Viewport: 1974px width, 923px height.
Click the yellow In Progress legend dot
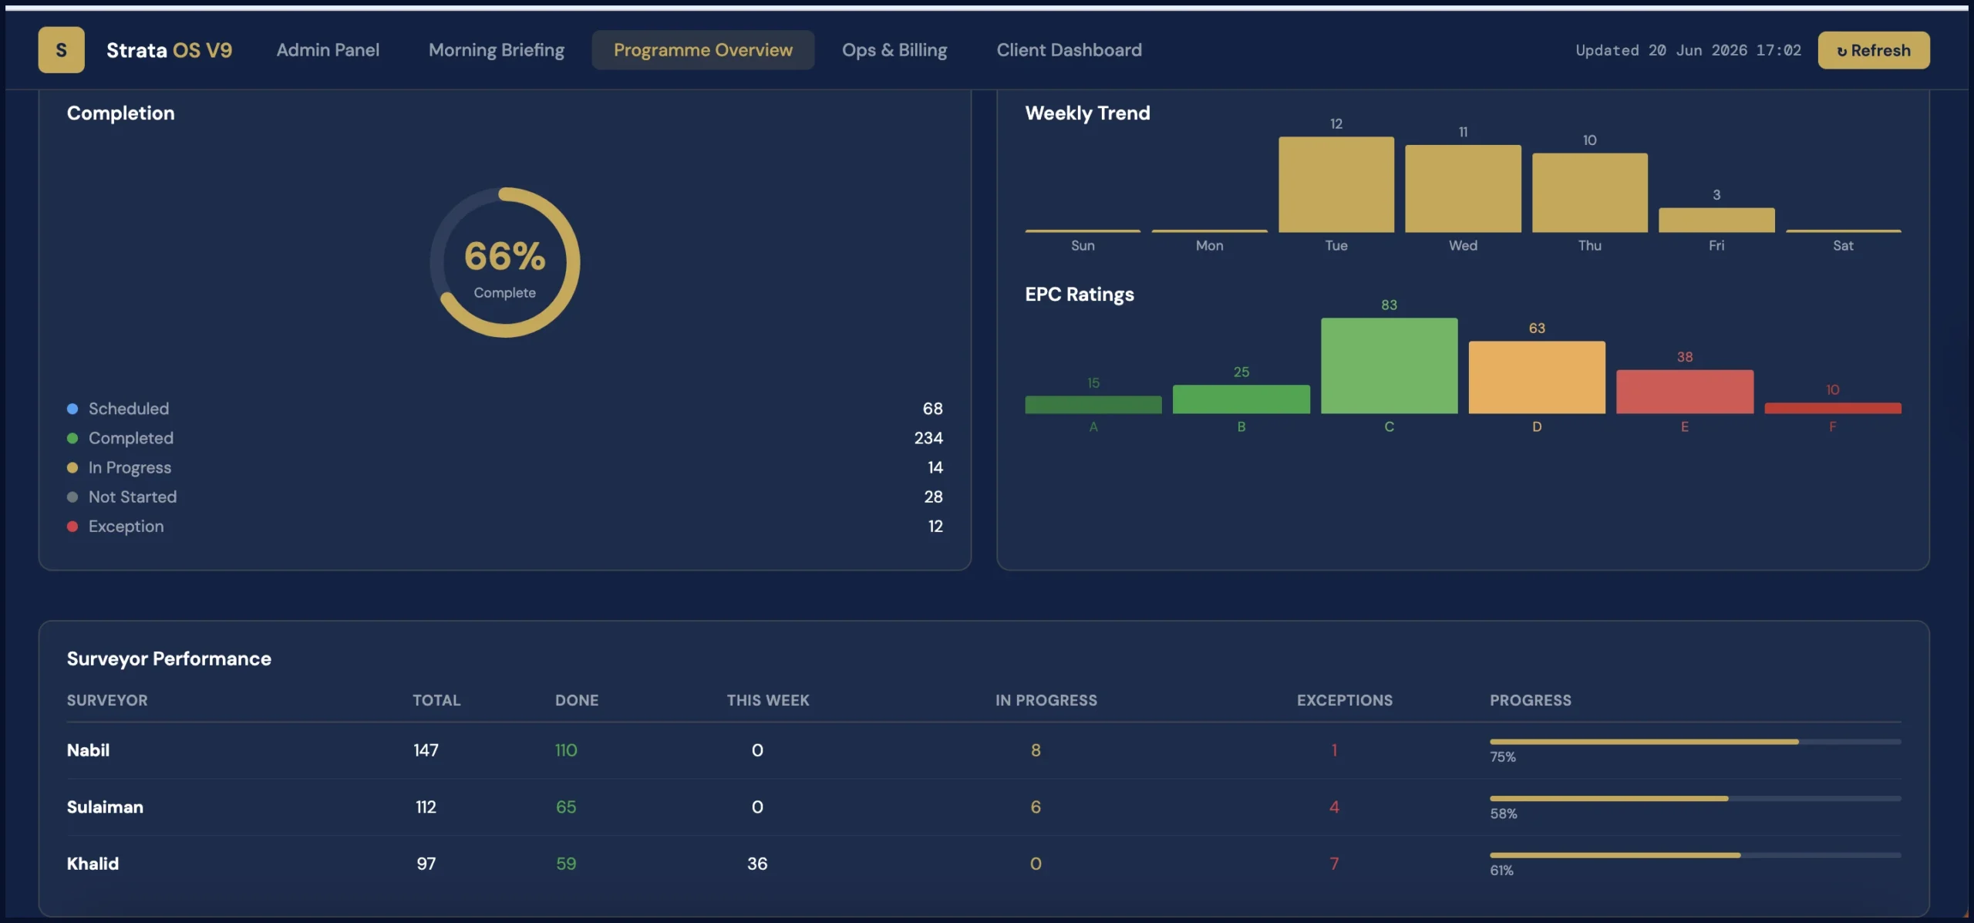coord(72,467)
